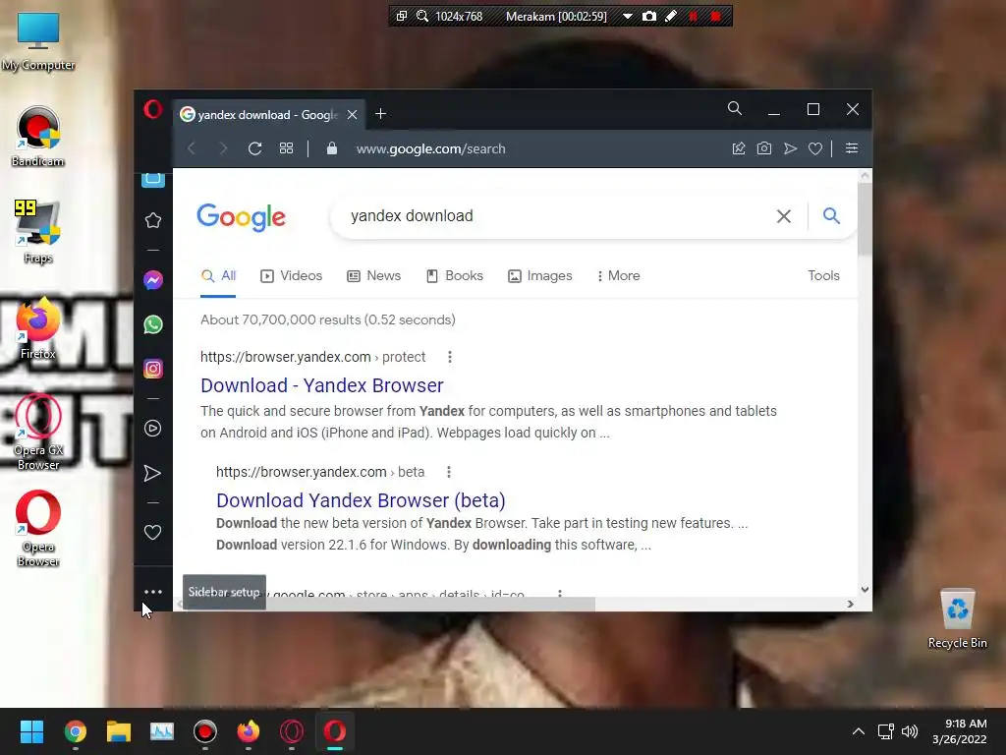Add page to bookmarks with heart icon
Viewport: 1006px width, 755px height.
tap(815, 148)
